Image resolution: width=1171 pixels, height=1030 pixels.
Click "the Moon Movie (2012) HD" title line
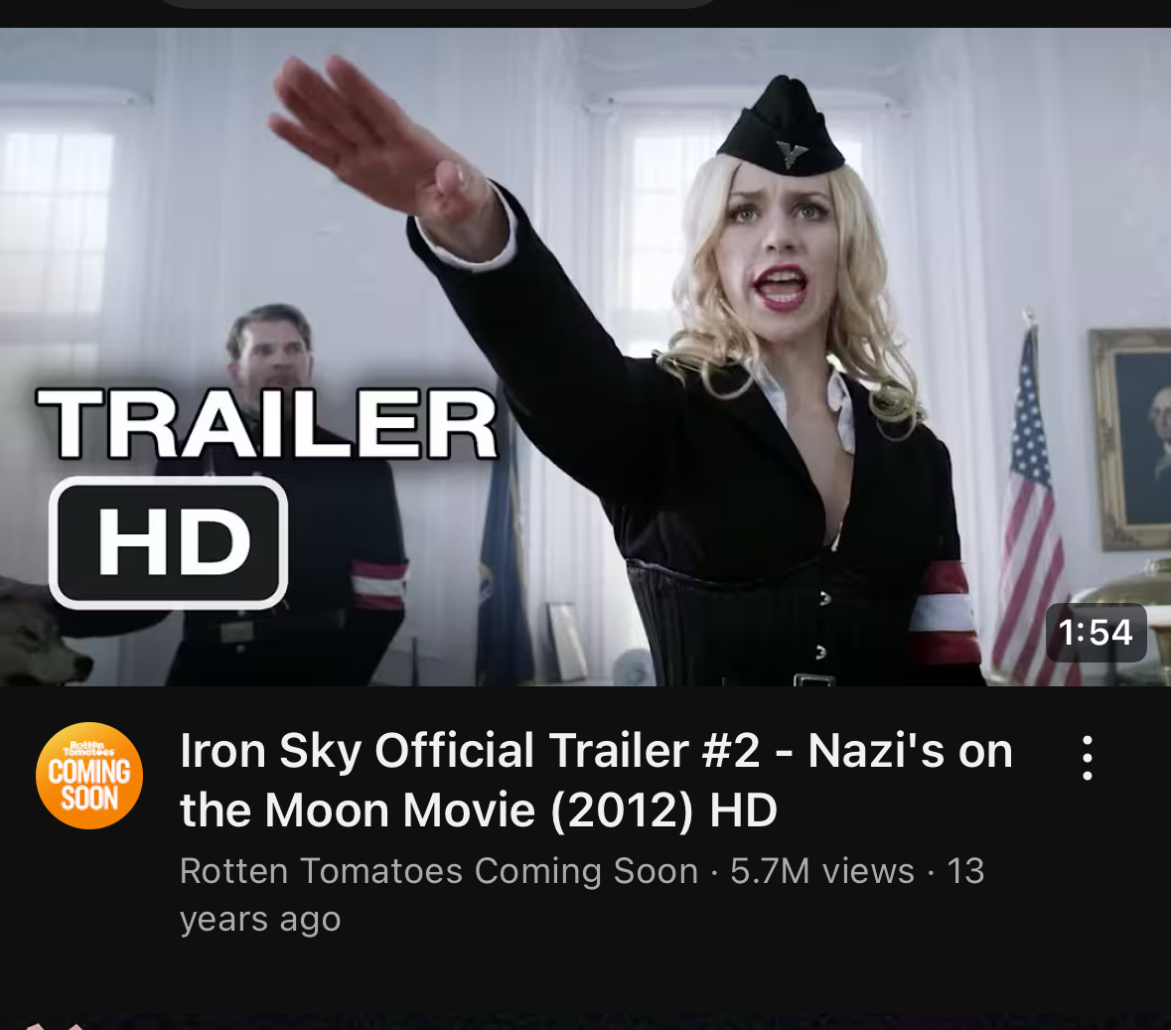pos(479,810)
